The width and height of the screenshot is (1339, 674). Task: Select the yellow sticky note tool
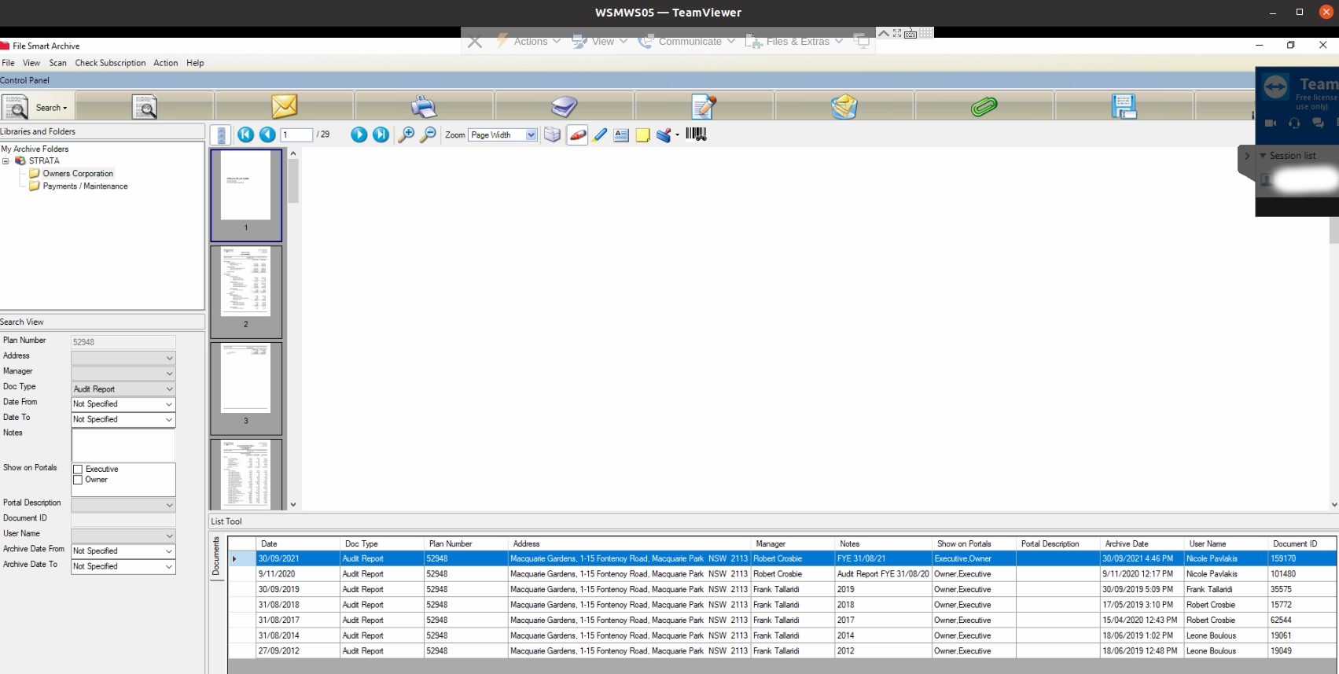[642, 135]
